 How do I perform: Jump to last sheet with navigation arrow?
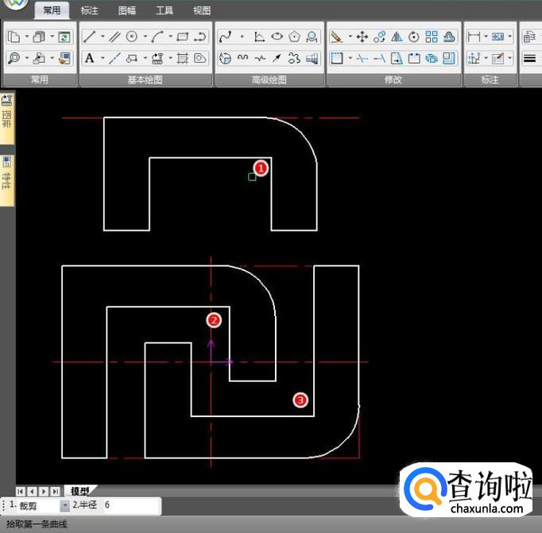click(x=56, y=491)
